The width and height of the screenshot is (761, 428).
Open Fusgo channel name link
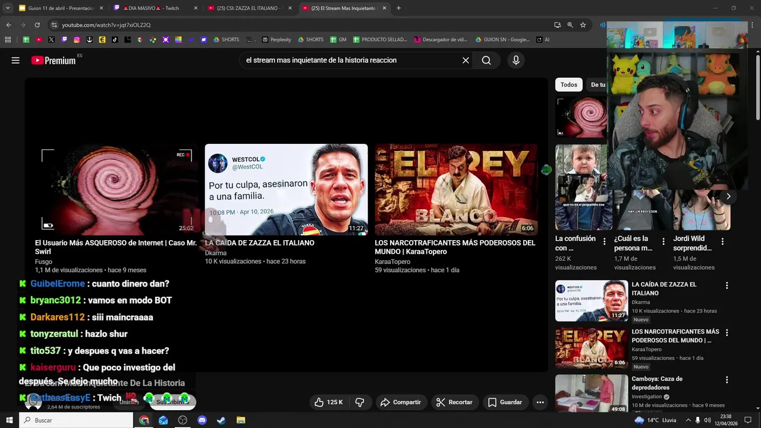pyautogui.click(x=43, y=262)
